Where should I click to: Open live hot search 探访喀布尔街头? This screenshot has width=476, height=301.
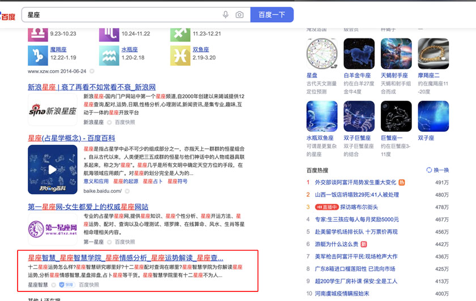(x=359, y=207)
